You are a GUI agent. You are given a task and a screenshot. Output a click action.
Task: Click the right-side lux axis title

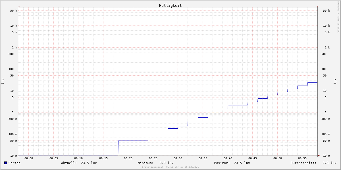(x=335, y=81)
